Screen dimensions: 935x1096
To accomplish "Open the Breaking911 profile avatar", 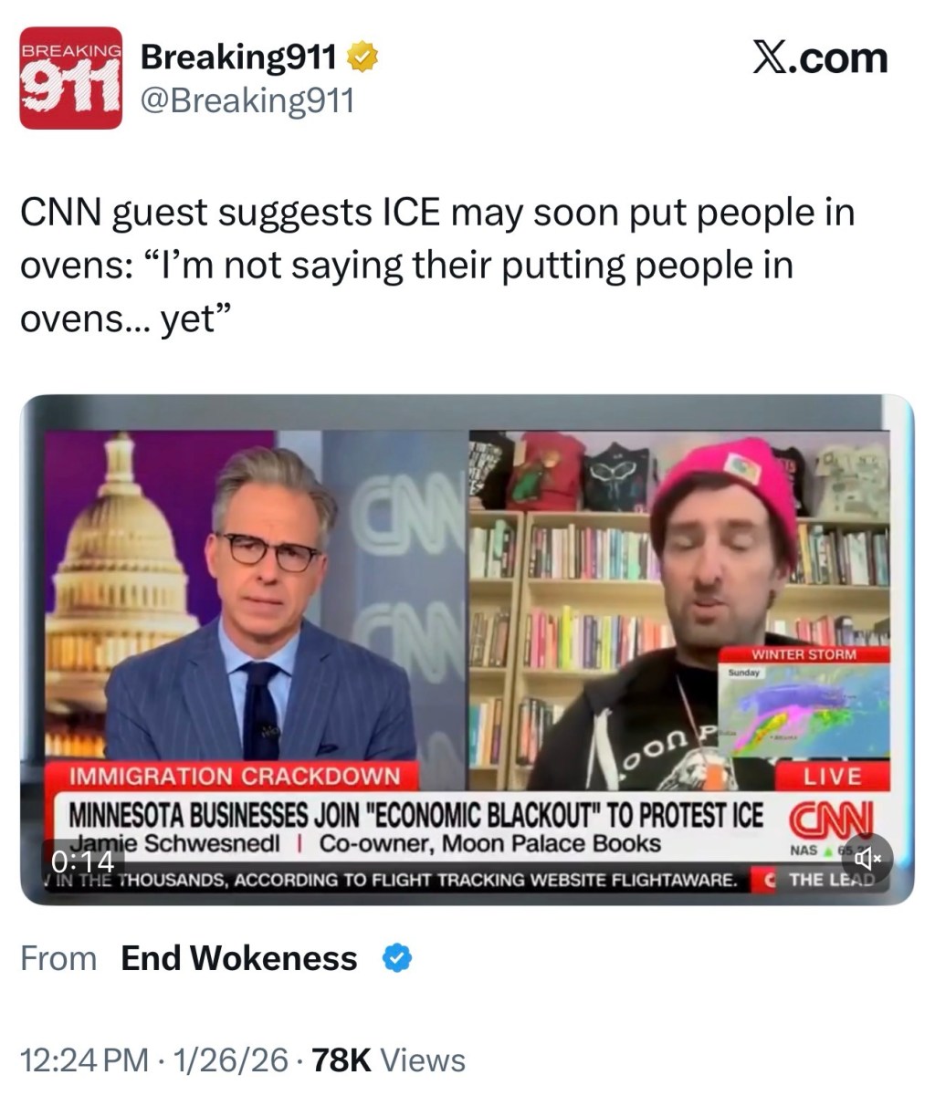I will click(x=71, y=78).
